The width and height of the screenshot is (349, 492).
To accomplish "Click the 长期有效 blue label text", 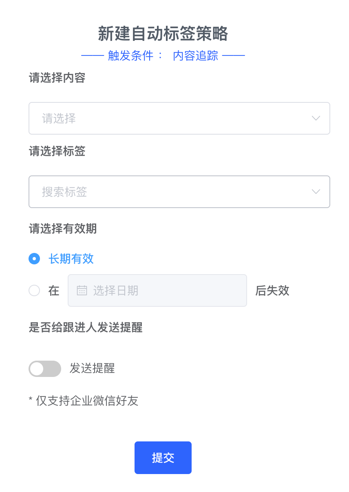I will tap(71, 259).
